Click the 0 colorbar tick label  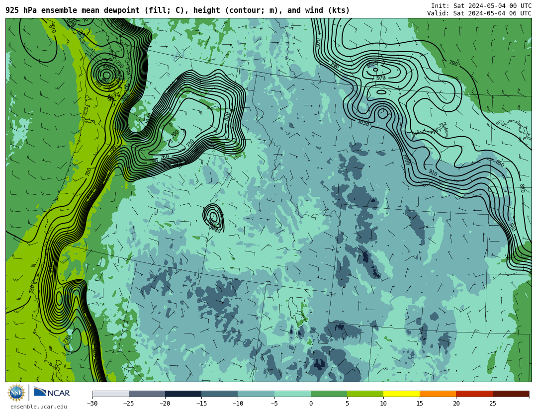(311, 404)
